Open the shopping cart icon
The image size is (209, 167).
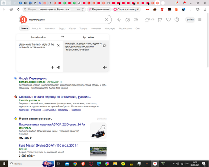160,20
